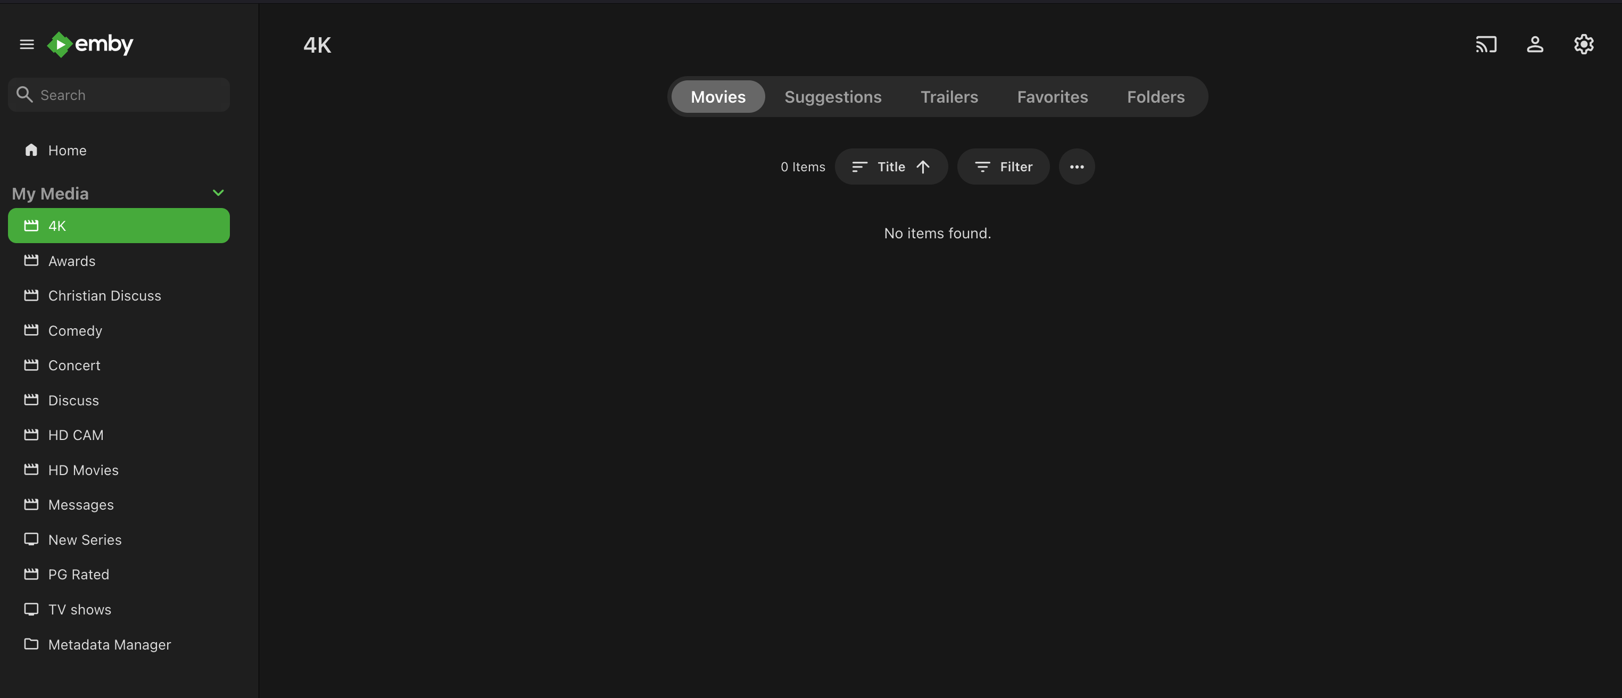1622x698 pixels.
Task: Click the Home icon in sidebar
Action: click(31, 150)
